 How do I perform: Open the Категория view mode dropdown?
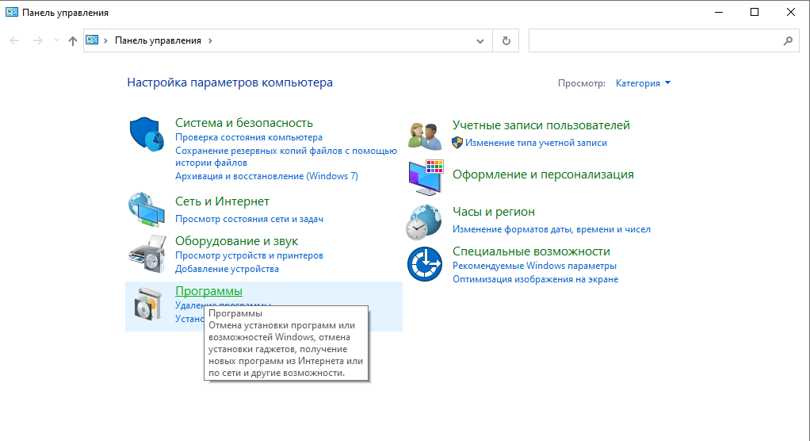click(643, 83)
